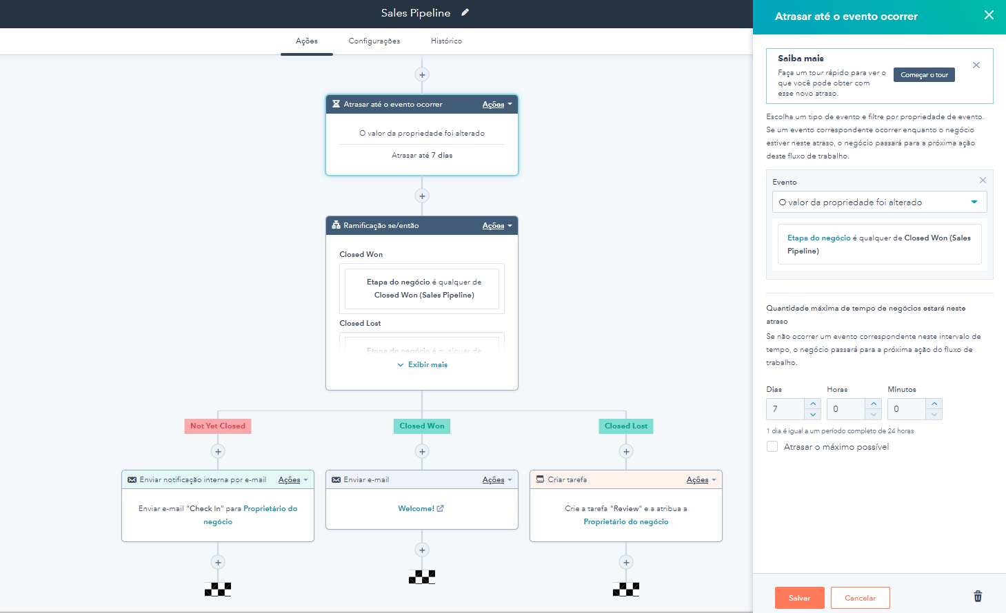The width and height of the screenshot is (1006, 613).
Task: Click the envelope icon on the internal notification card
Action: tap(131, 479)
